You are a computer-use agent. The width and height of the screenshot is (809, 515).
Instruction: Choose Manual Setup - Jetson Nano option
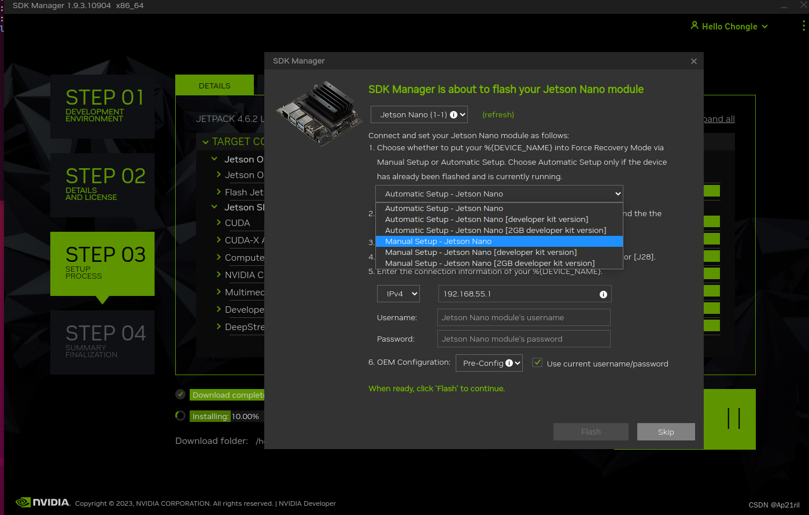[499, 241]
